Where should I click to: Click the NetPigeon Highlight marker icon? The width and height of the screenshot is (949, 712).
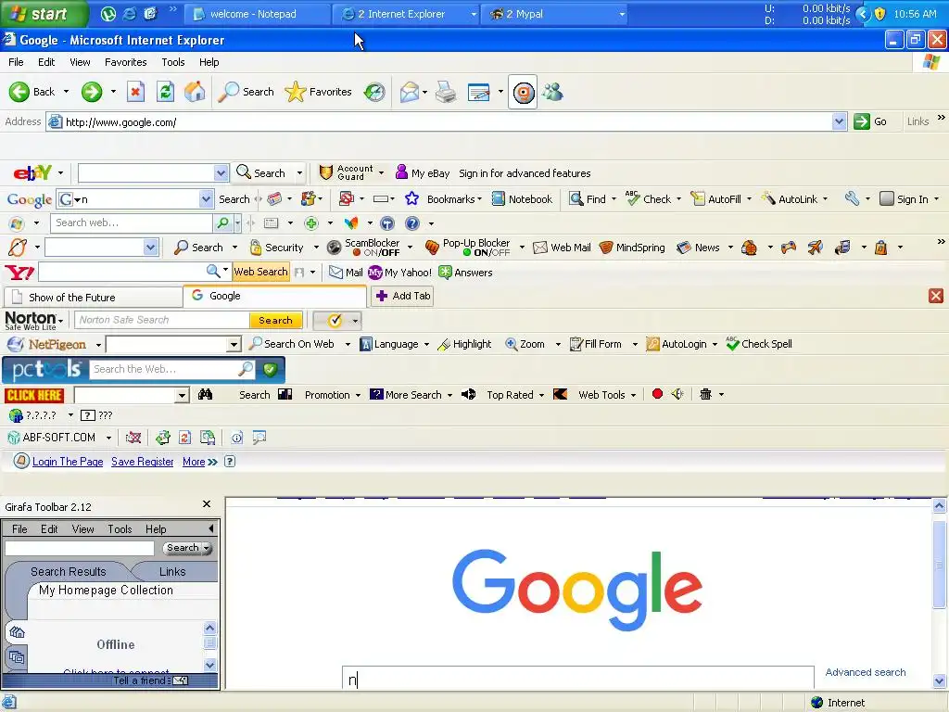pos(444,345)
